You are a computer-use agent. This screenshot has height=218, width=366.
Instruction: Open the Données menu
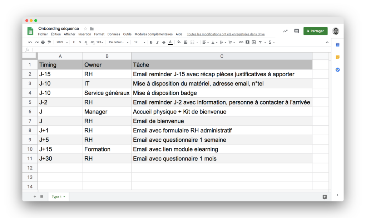tap(114, 34)
